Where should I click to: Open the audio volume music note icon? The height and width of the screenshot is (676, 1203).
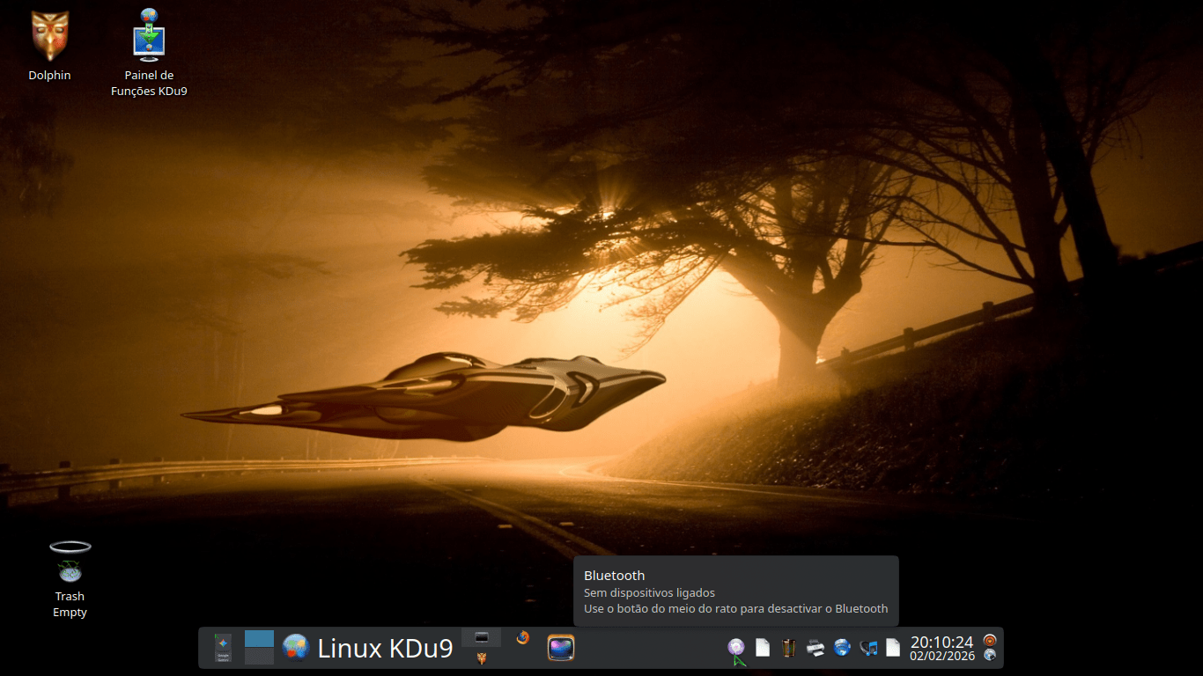pos(868,648)
